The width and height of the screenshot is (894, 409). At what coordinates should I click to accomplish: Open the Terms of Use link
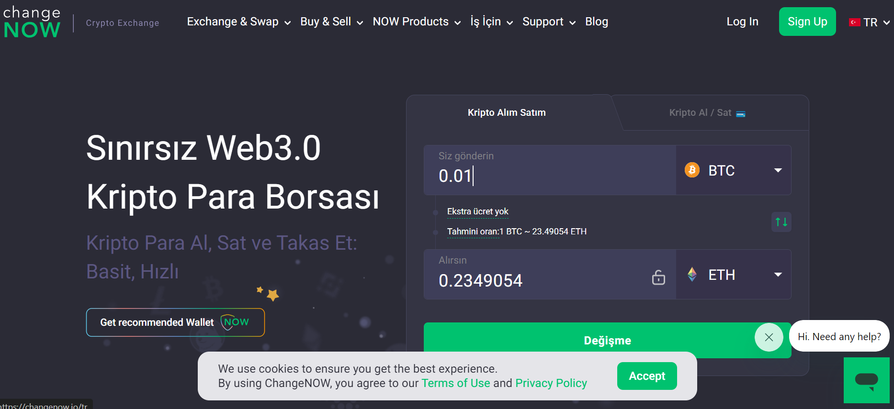coord(456,383)
